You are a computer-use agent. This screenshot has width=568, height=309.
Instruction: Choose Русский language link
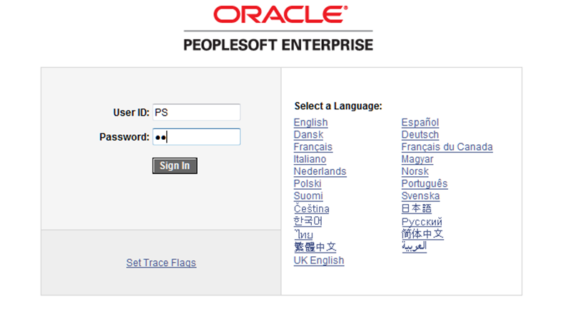point(422,222)
